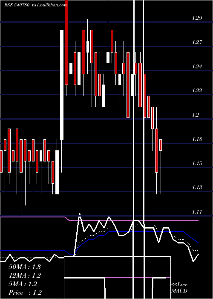
Task: Click the <<Live MACD label
Action: (179, 288)
